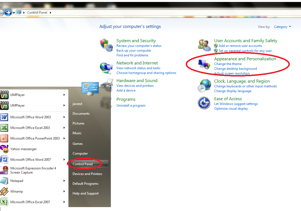Click the System and Security shield icon
Screen dimensions: 301x211
[x=106, y=45]
